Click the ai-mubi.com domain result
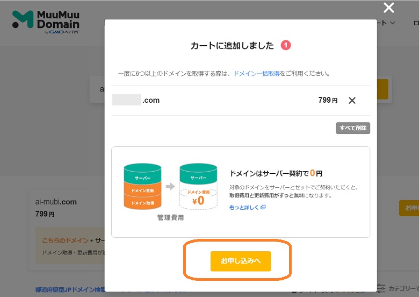Viewport: 419px width, 297px height. pyautogui.click(x=56, y=202)
